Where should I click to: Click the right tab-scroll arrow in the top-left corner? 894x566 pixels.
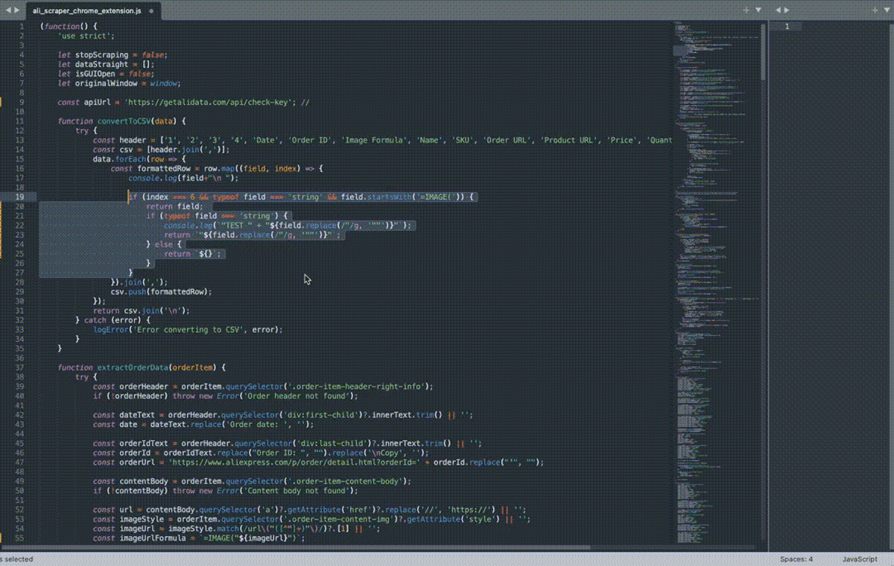pos(16,10)
